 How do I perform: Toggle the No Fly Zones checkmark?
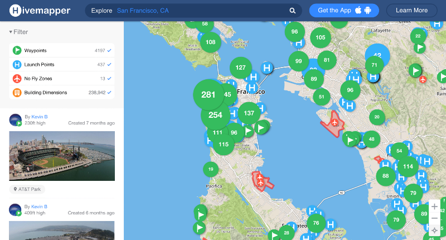[x=110, y=79]
